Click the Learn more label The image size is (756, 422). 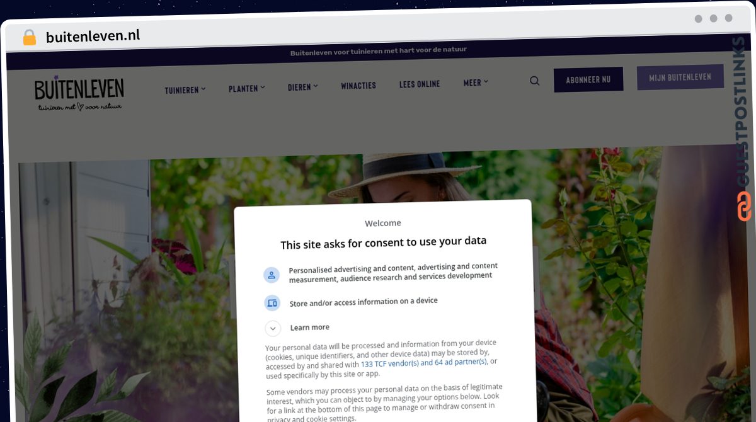310,328
